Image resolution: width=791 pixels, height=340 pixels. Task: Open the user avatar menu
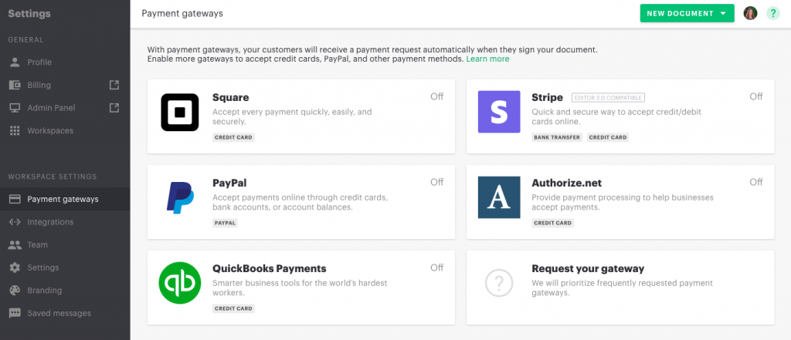pyautogui.click(x=750, y=14)
